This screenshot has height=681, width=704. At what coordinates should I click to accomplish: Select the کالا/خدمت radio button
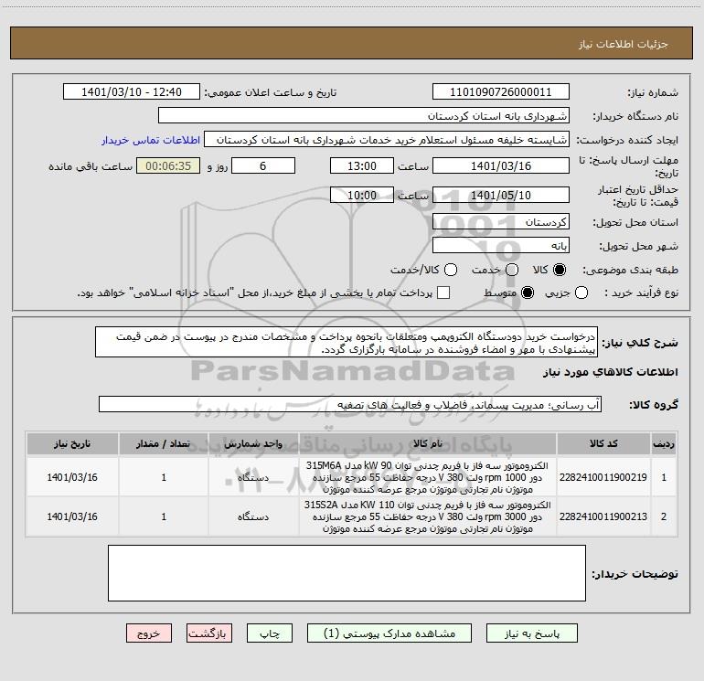coord(451,270)
